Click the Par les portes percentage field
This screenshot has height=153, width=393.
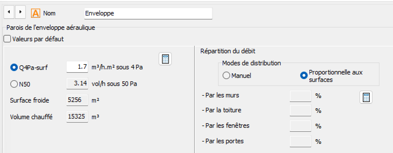[300, 141]
